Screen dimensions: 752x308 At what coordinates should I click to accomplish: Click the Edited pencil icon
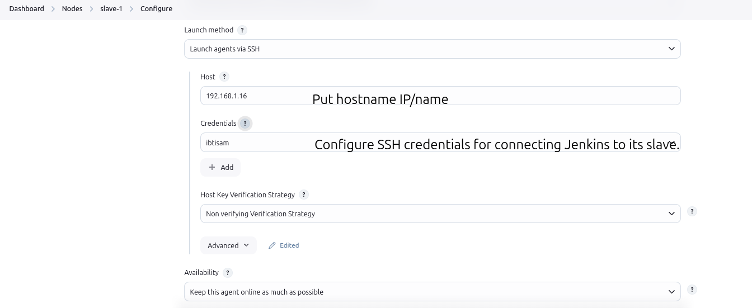pos(272,245)
